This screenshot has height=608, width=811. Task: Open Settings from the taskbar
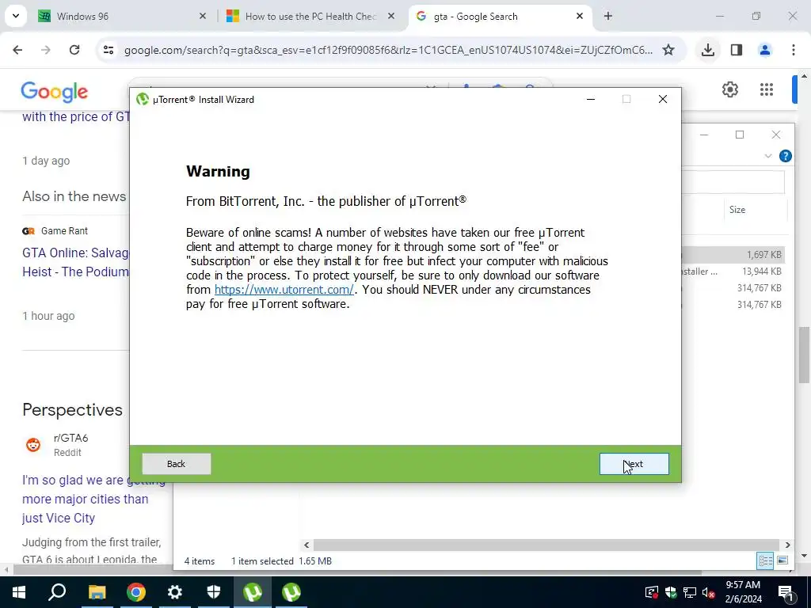(x=175, y=592)
